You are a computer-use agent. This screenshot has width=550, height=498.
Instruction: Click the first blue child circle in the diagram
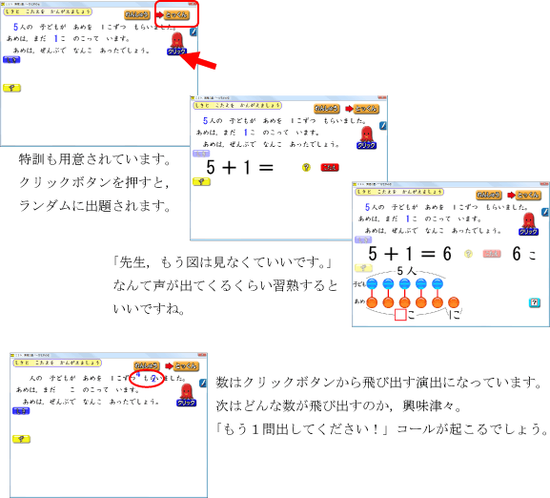[x=372, y=283]
